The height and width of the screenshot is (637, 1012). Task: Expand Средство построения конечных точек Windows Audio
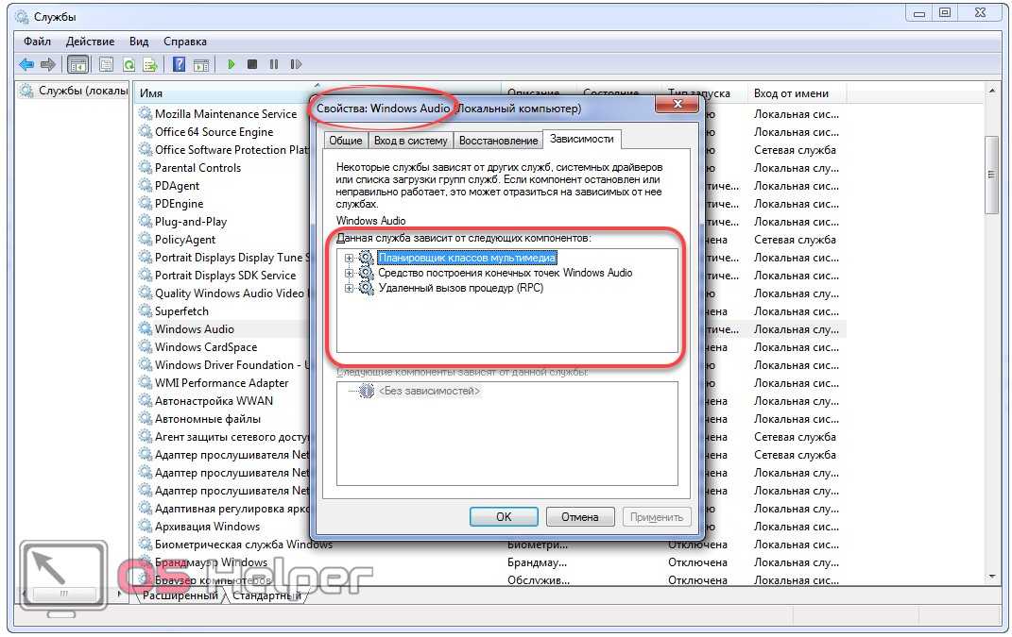click(349, 274)
